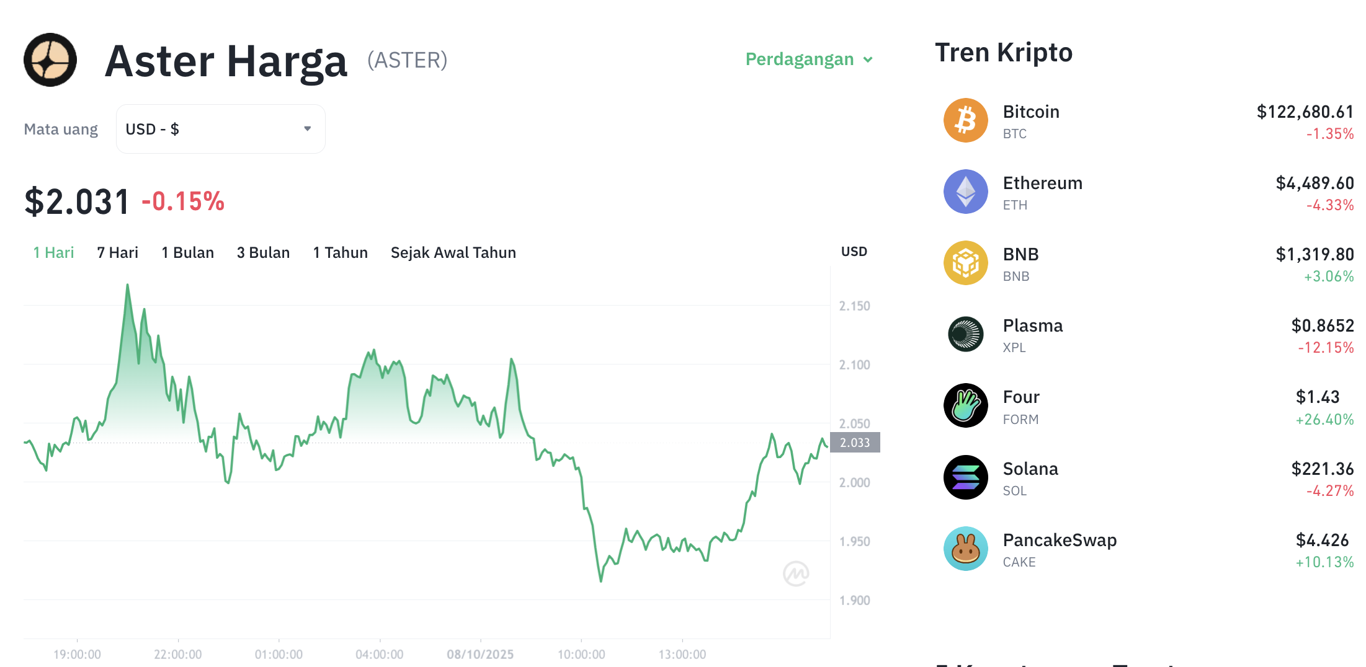Click the currency dropdown arrow
The image size is (1366, 667).
point(307,129)
